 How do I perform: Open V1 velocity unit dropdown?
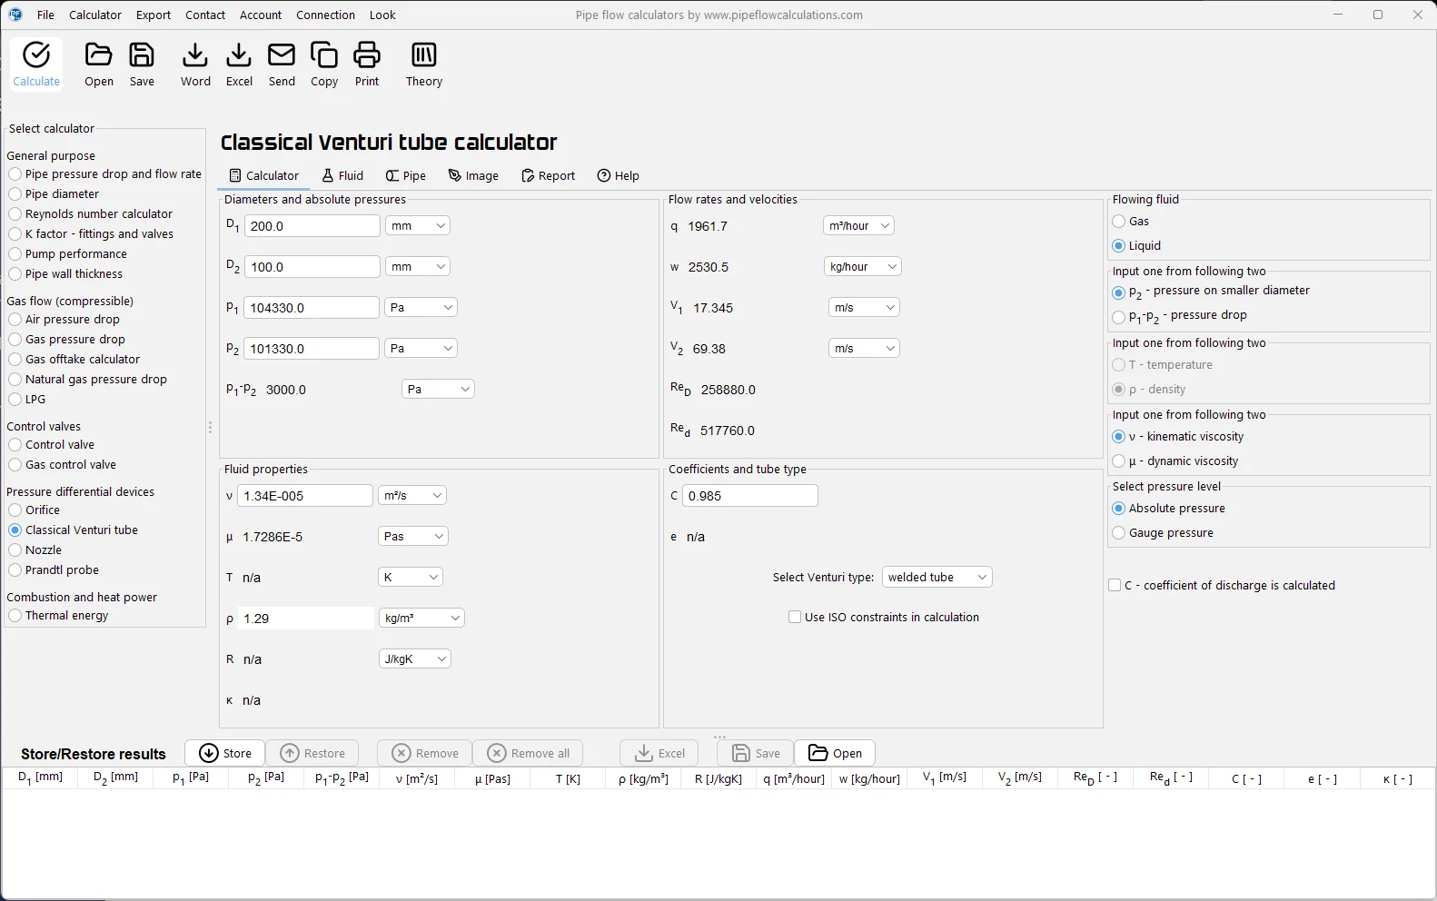tap(864, 308)
